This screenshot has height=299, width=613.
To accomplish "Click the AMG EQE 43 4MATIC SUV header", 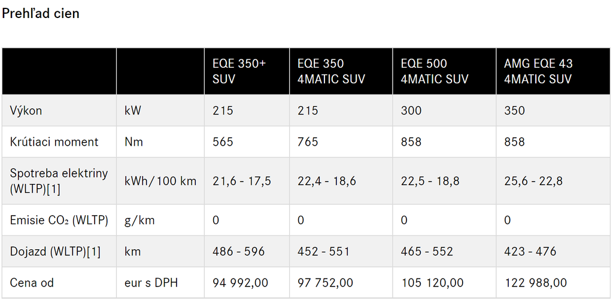I will [538, 71].
